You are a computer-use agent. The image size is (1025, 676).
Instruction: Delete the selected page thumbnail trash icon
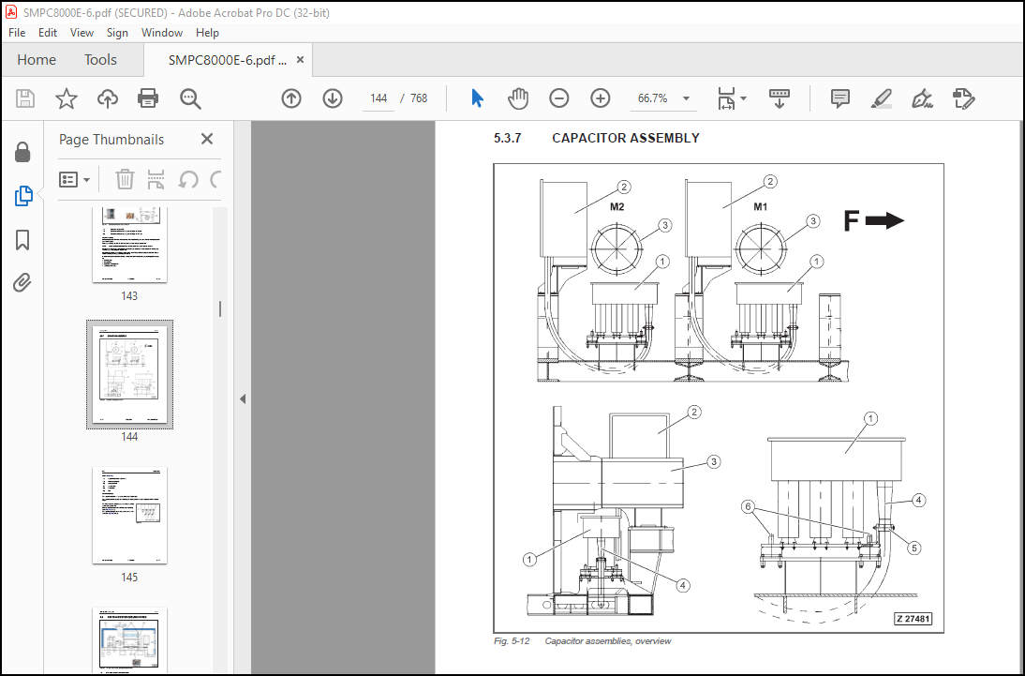(x=125, y=179)
